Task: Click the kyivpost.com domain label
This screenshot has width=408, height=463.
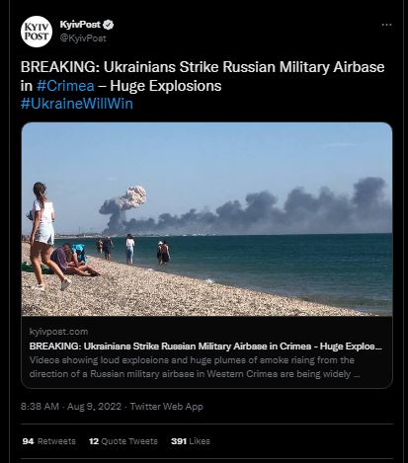Action: [58, 332]
